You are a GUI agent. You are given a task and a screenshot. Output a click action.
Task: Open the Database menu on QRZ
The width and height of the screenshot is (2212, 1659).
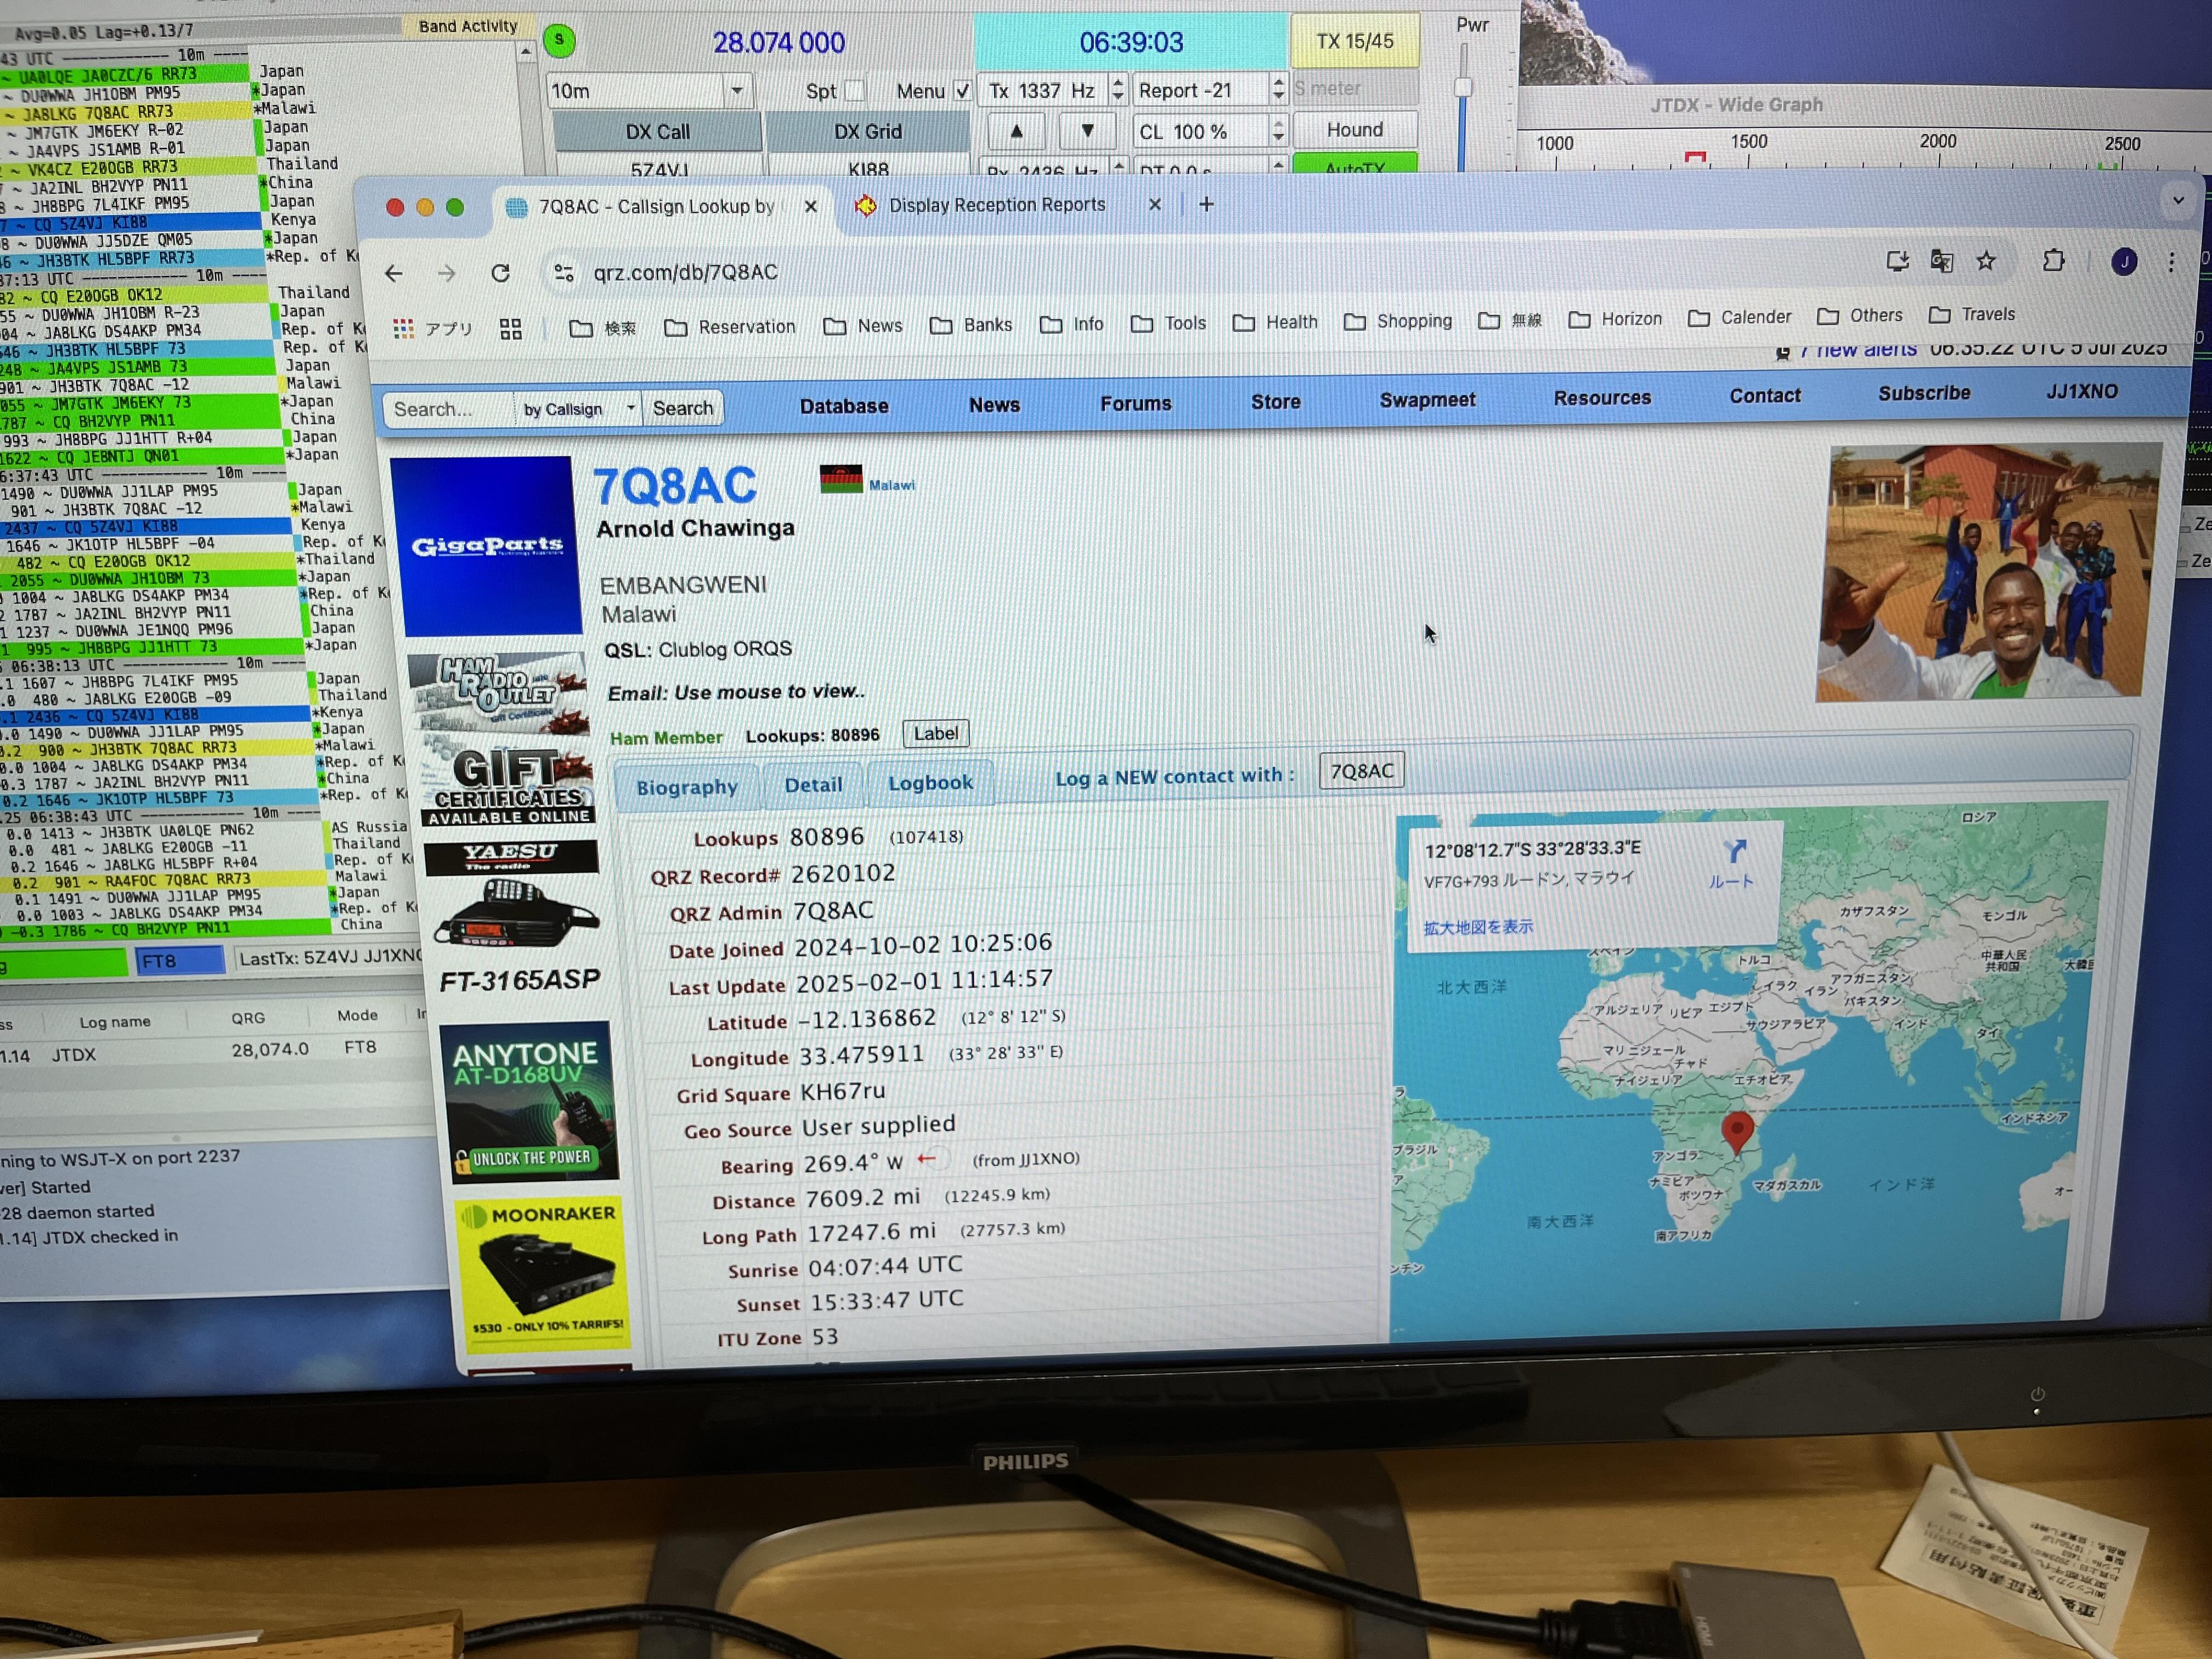point(844,406)
